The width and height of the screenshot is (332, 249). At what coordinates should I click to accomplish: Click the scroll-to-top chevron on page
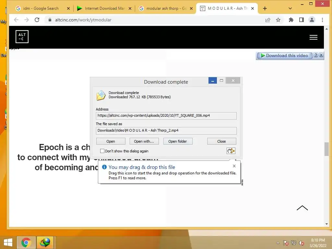pyautogui.click(x=302, y=208)
